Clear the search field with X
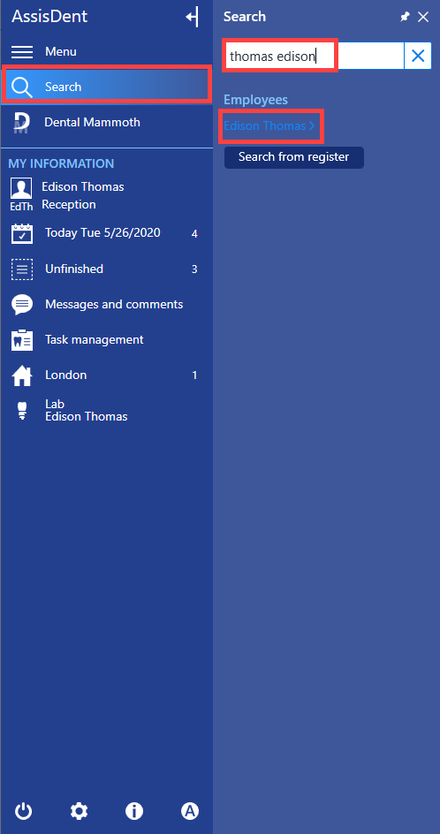 pos(418,56)
